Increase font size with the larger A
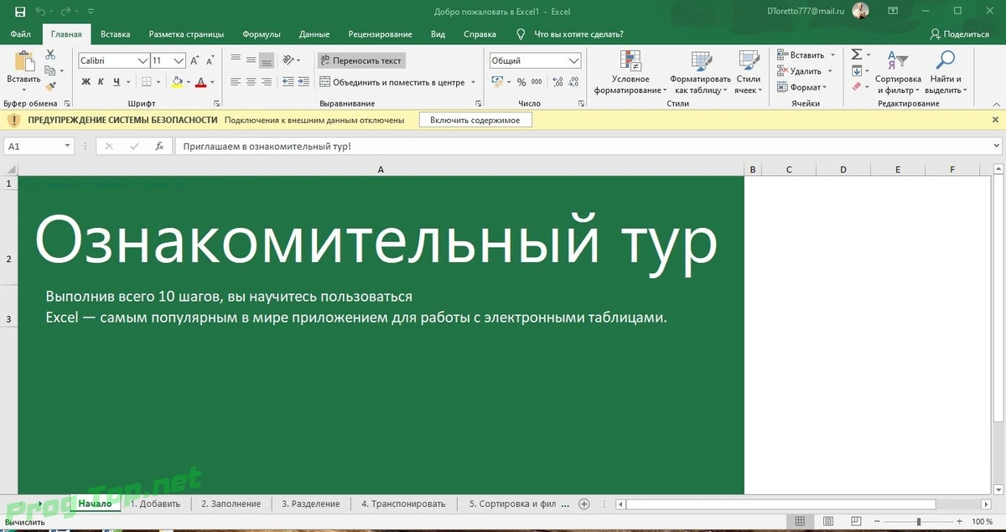Screen dimensions: 1006x532 click(195, 60)
